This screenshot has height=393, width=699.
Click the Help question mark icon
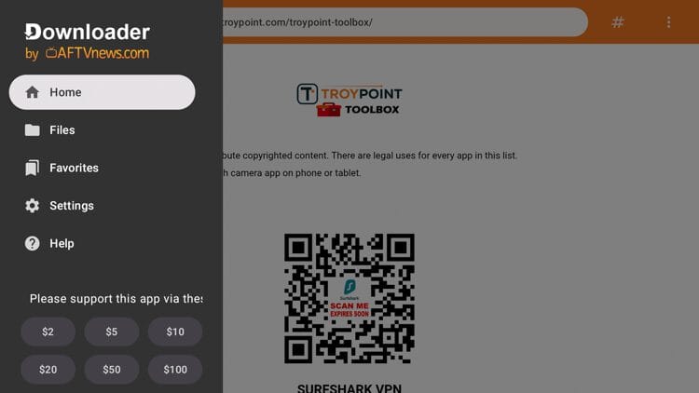[x=32, y=244]
